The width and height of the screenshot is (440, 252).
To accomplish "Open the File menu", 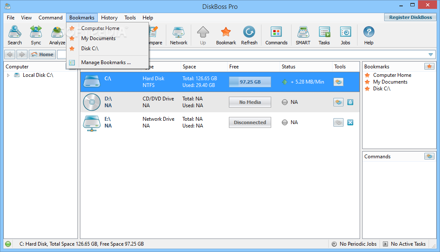I will [x=11, y=18].
